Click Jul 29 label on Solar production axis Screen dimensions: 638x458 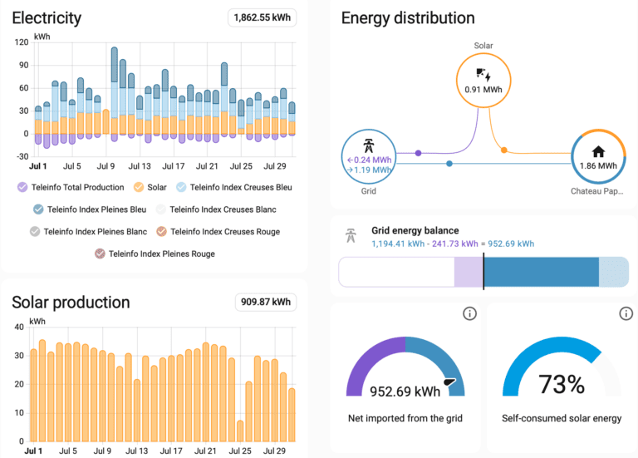[274, 451]
